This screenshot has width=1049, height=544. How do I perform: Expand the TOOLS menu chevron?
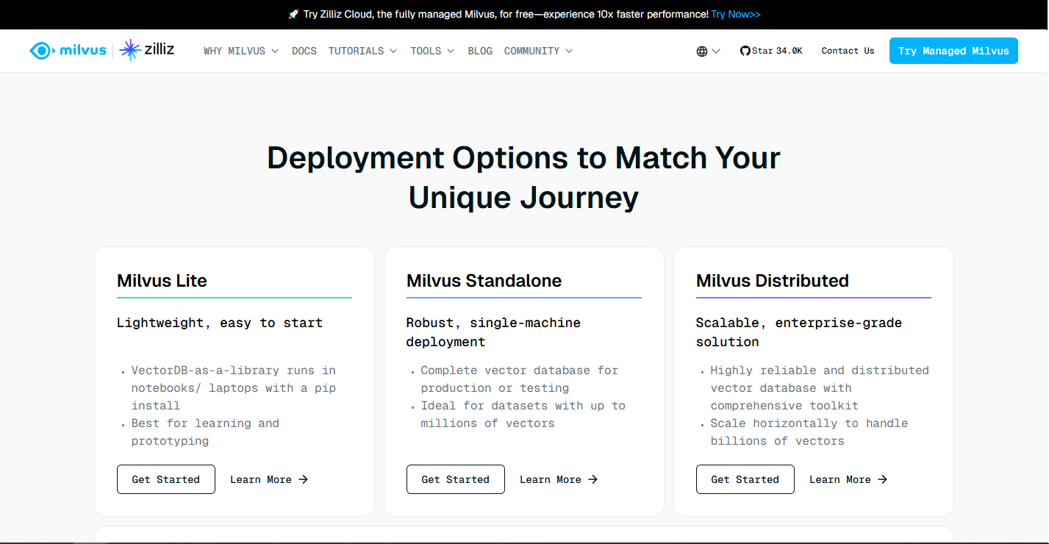(x=451, y=51)
